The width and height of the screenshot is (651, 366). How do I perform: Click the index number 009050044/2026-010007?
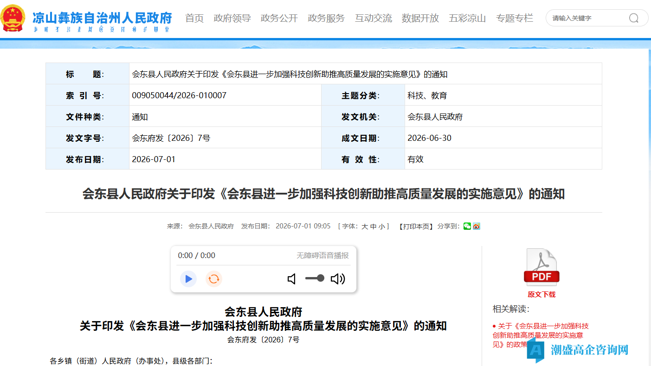[179, 95]
